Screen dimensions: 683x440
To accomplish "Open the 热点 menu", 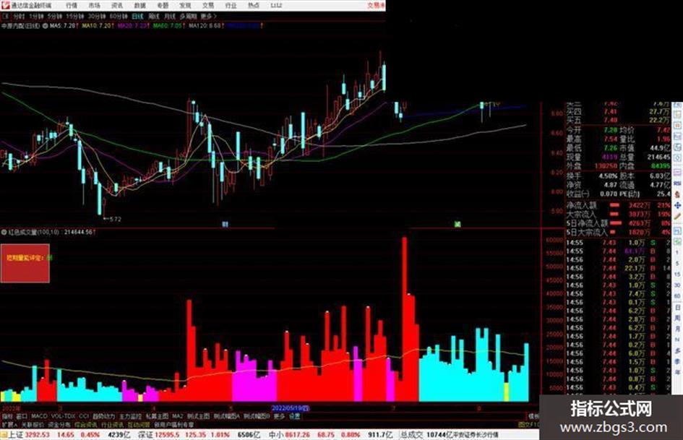I will 254,6.
